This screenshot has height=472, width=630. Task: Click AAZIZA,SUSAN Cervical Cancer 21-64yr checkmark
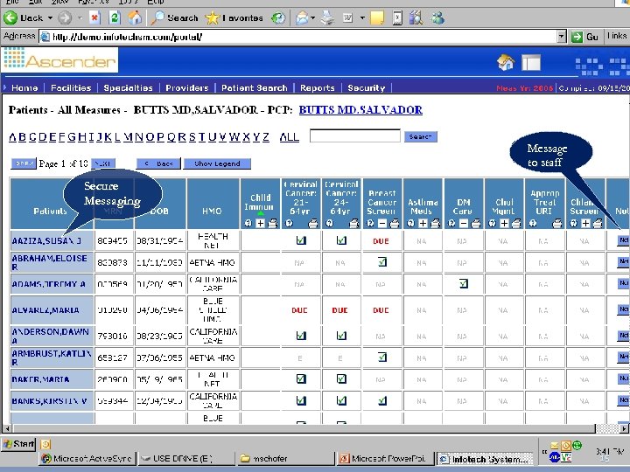301,240
